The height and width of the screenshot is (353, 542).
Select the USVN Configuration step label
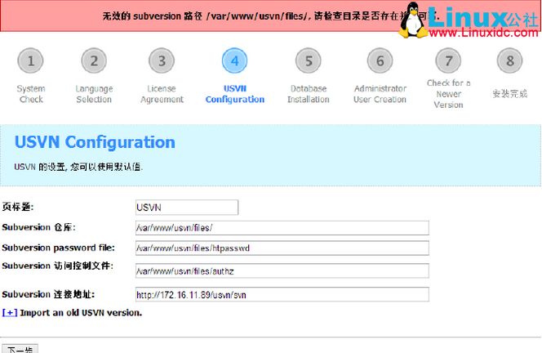235,94
